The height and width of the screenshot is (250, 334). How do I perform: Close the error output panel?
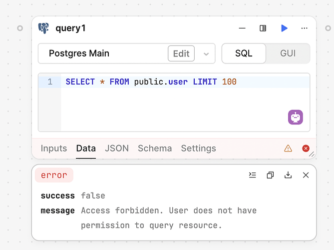tap(306, 175)
